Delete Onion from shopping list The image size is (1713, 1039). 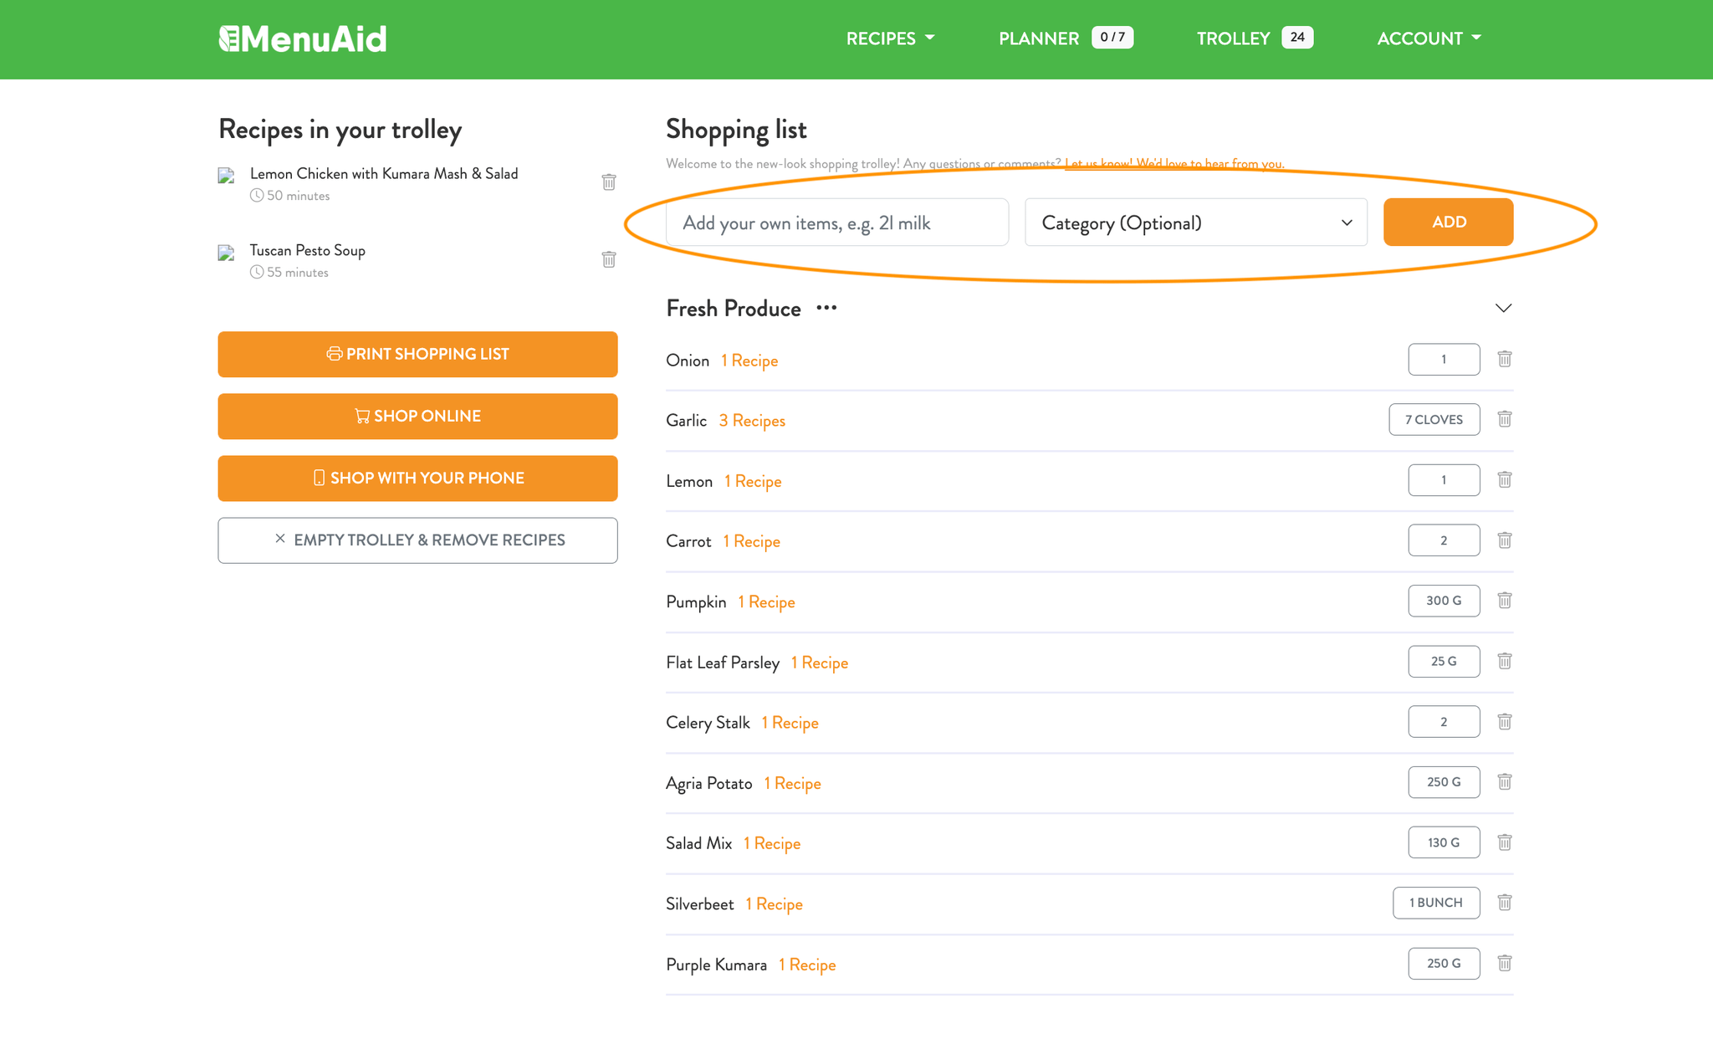click(1504, 359)
